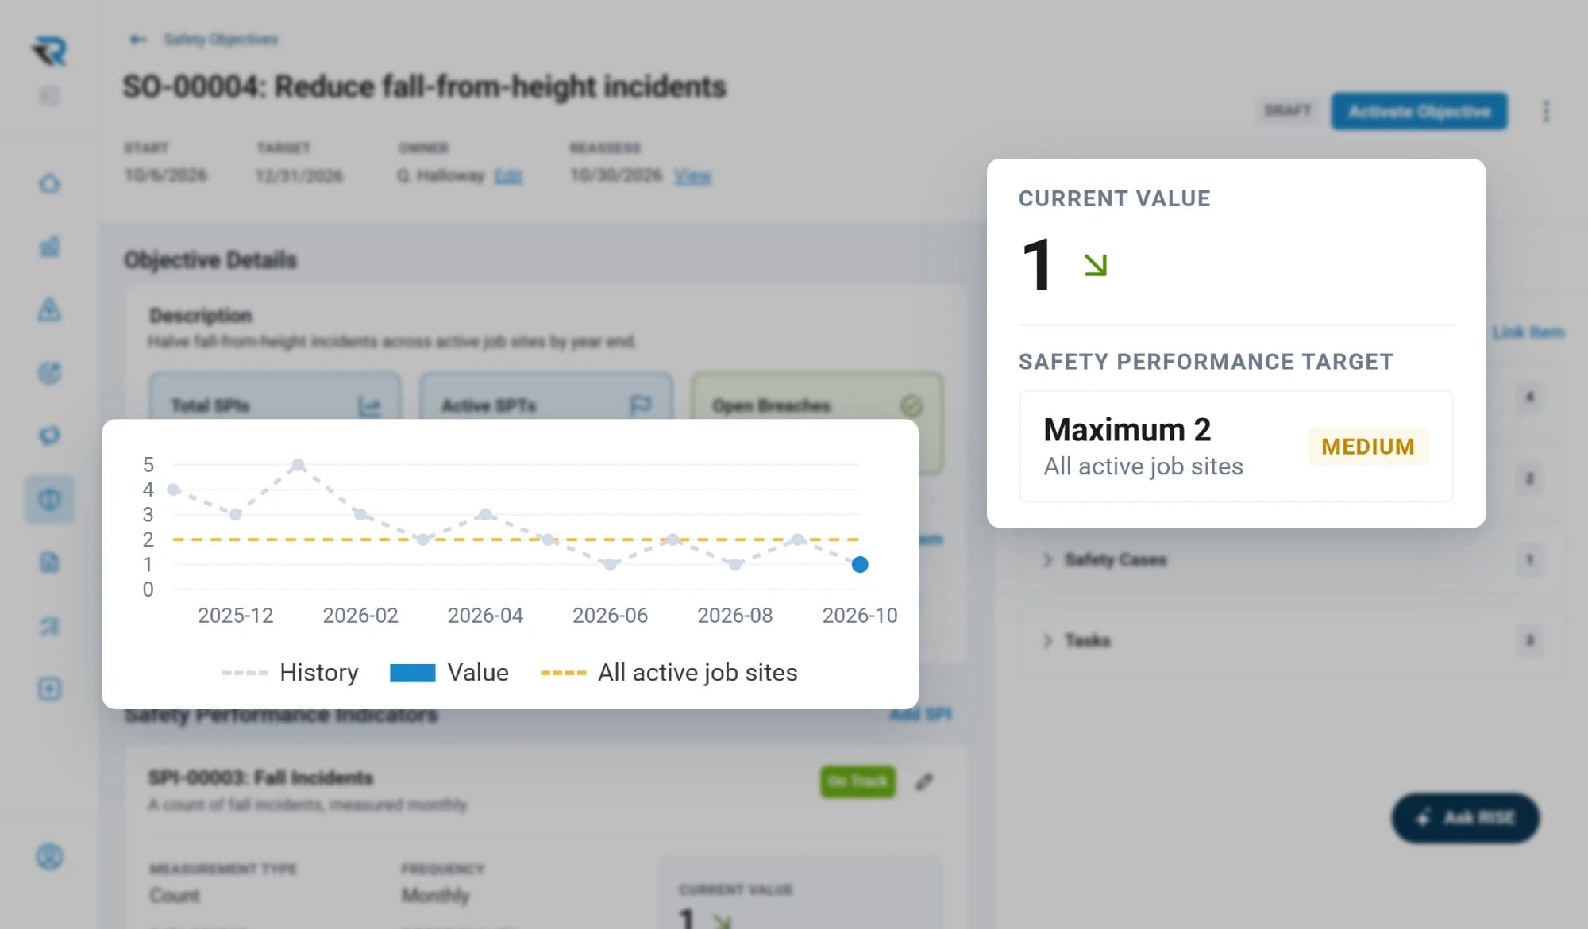Select the highlighted shield icon in the sidebar
1588x929 pixels.
point(49,499)
